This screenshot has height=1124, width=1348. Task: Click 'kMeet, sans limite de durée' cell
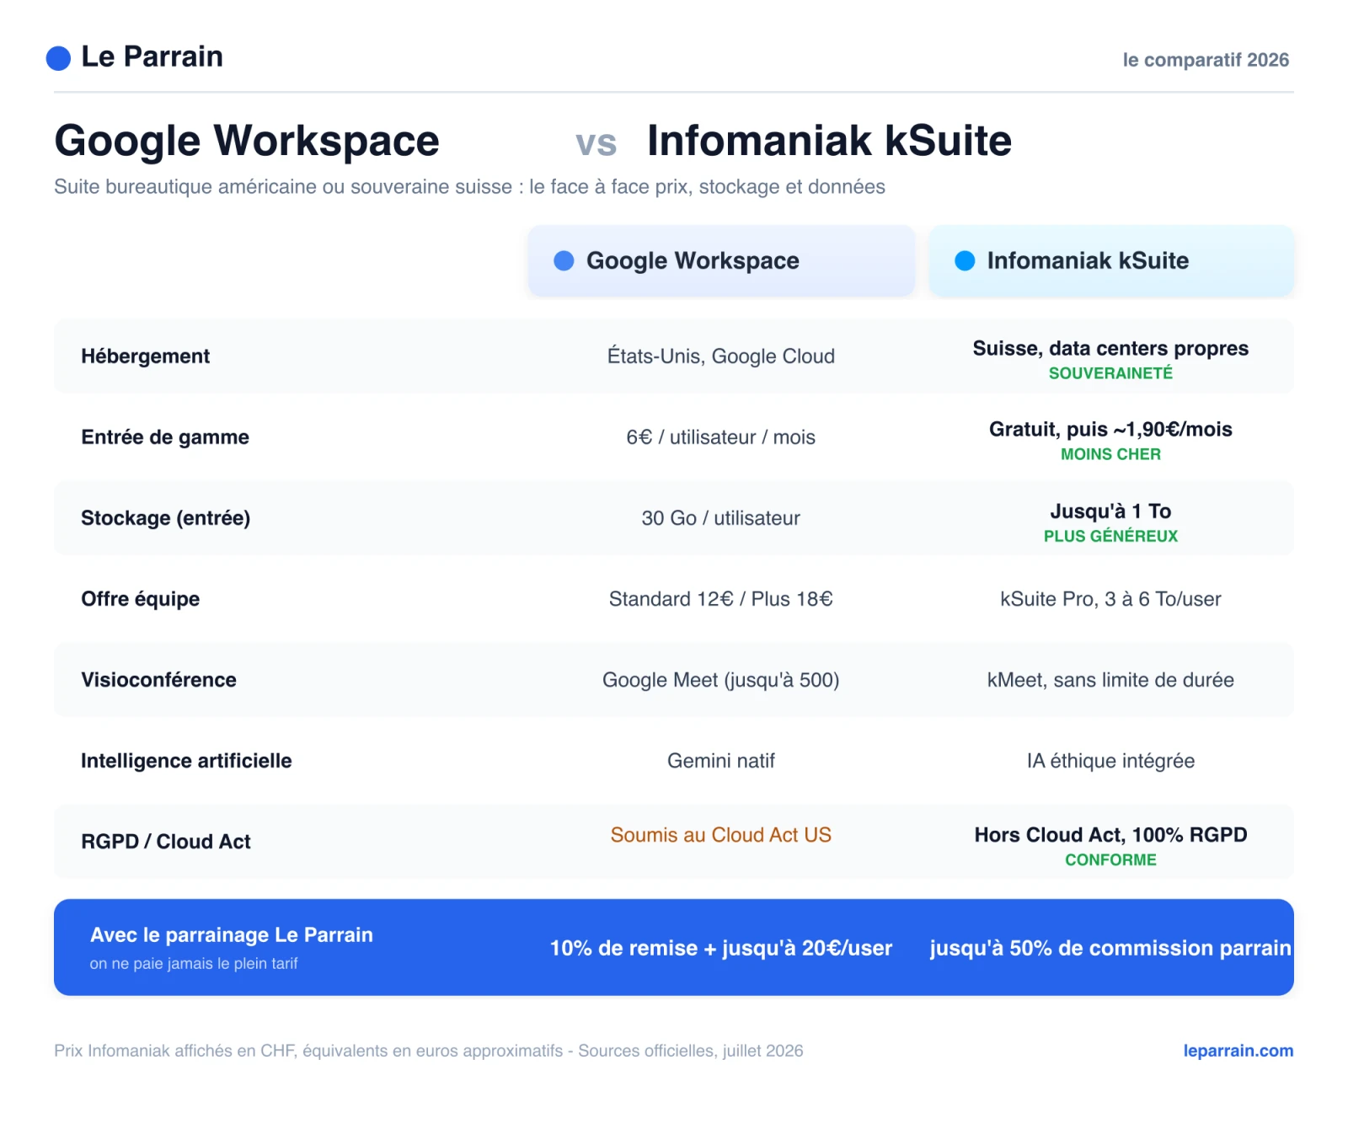1110,680
